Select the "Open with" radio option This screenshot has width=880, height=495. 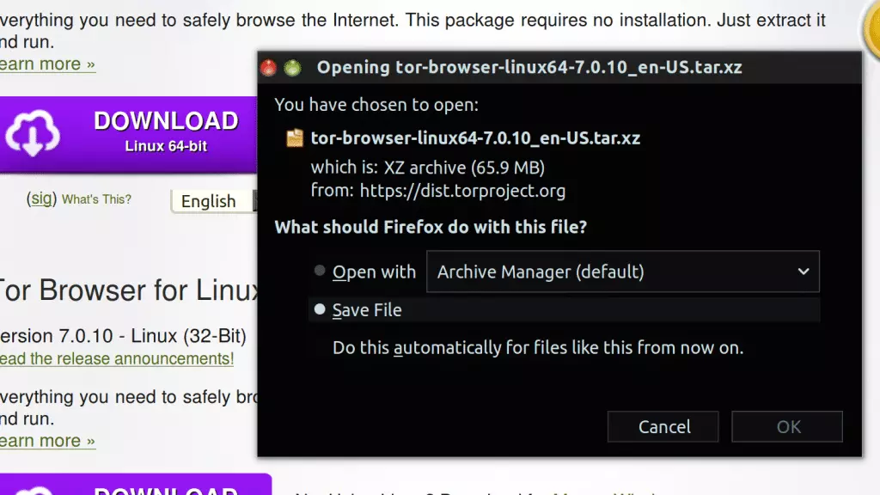point(320,272)
